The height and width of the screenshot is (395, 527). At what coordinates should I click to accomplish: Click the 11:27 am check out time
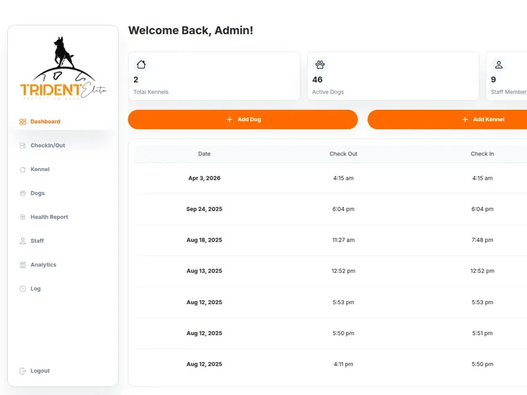click(343, 240)
